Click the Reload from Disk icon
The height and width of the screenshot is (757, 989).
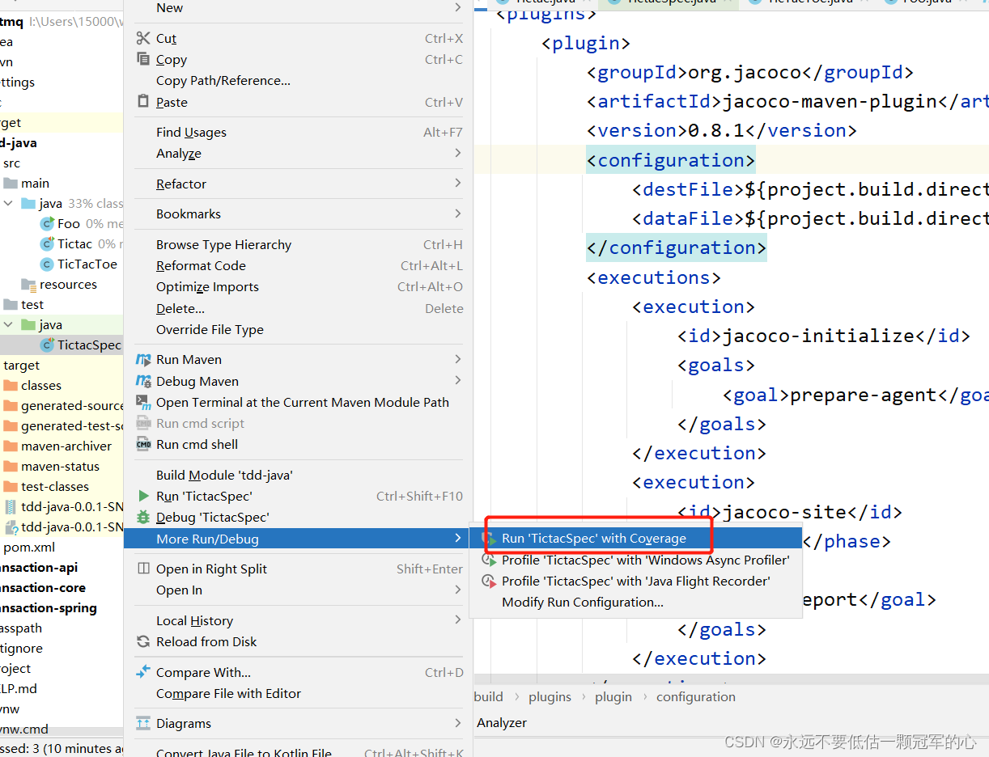click(x=143, y=641)
